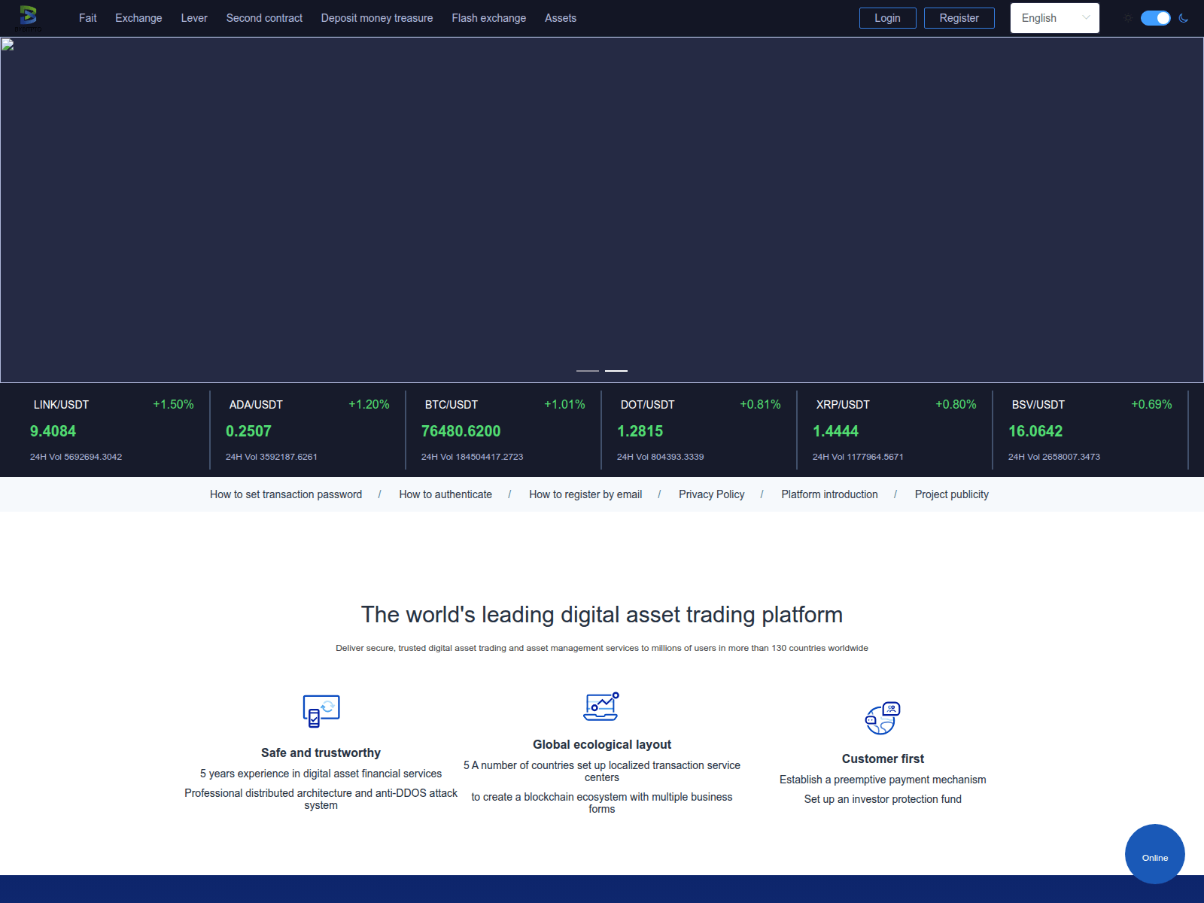The height and width of the screenshot is (903, 1204).
Task: Click the XRP price 1.4444
Action: [835, 431]
